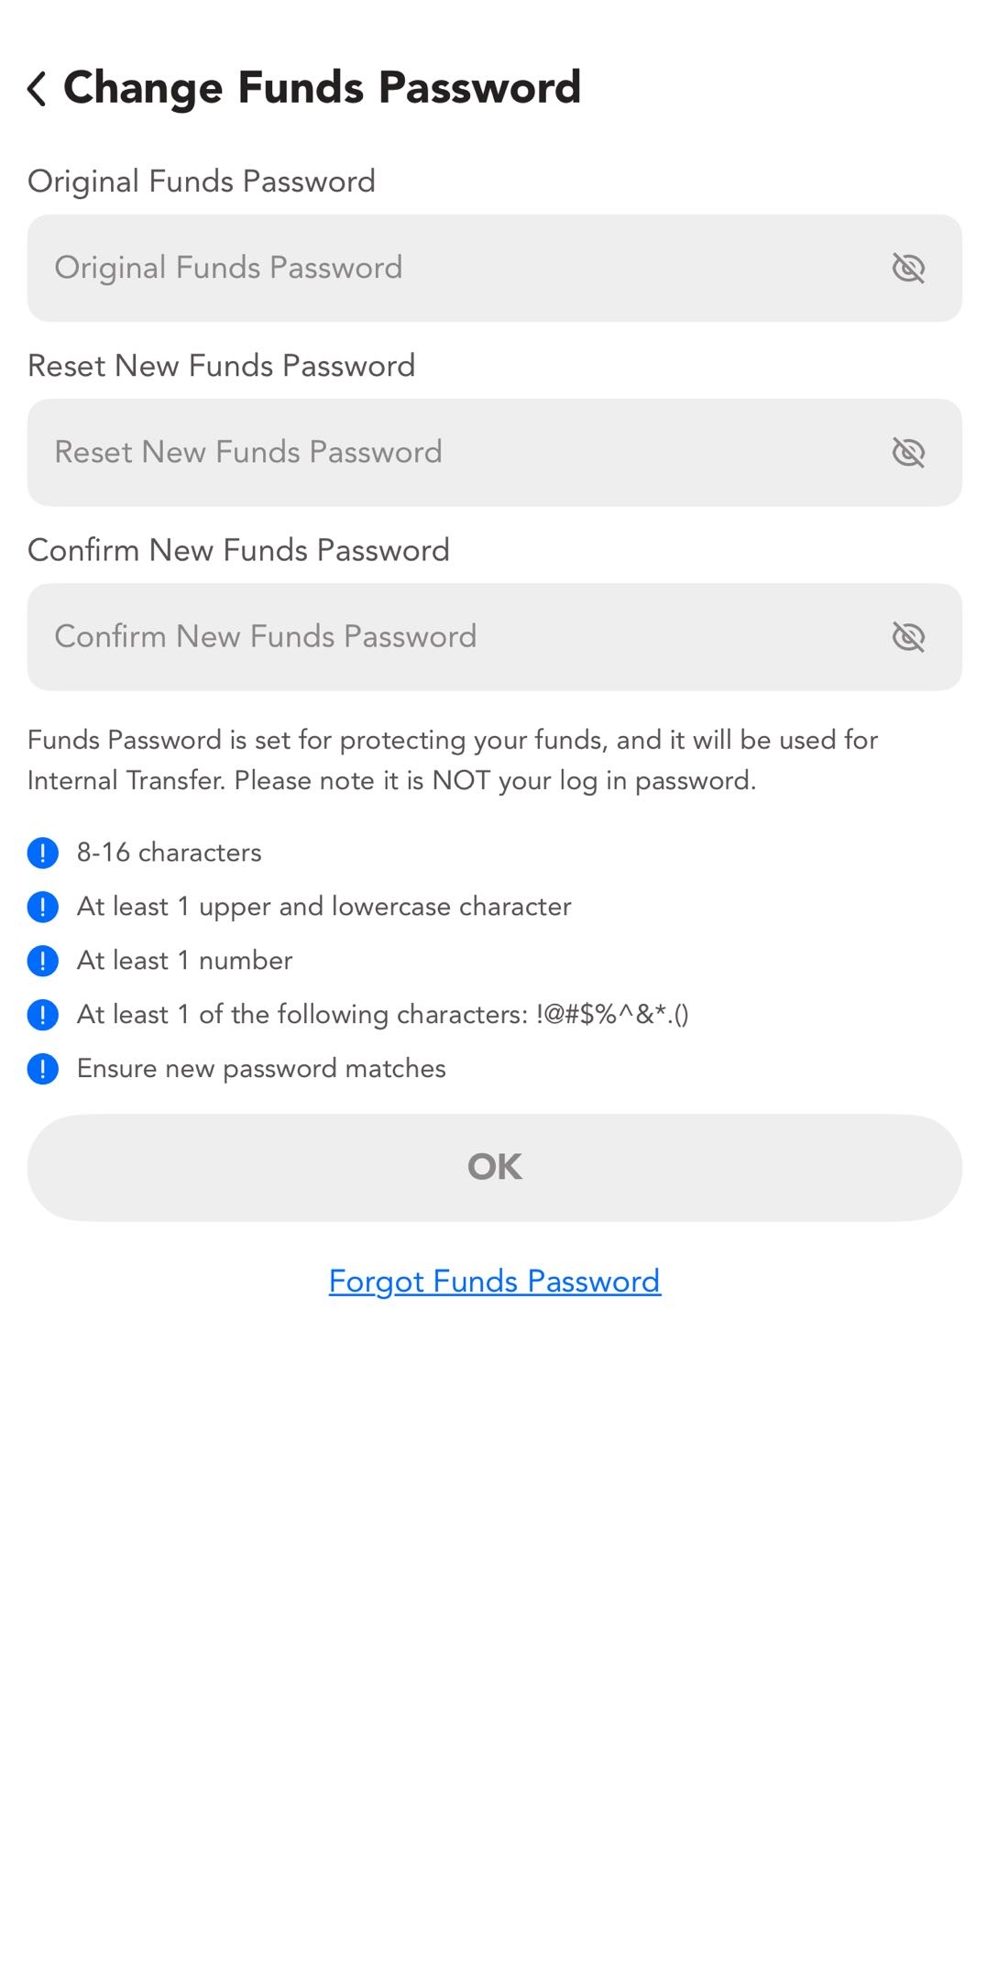987x1981 pixels.
Task: Reveal the Confirm New Funds Password entry
Action: coord(908,637)
